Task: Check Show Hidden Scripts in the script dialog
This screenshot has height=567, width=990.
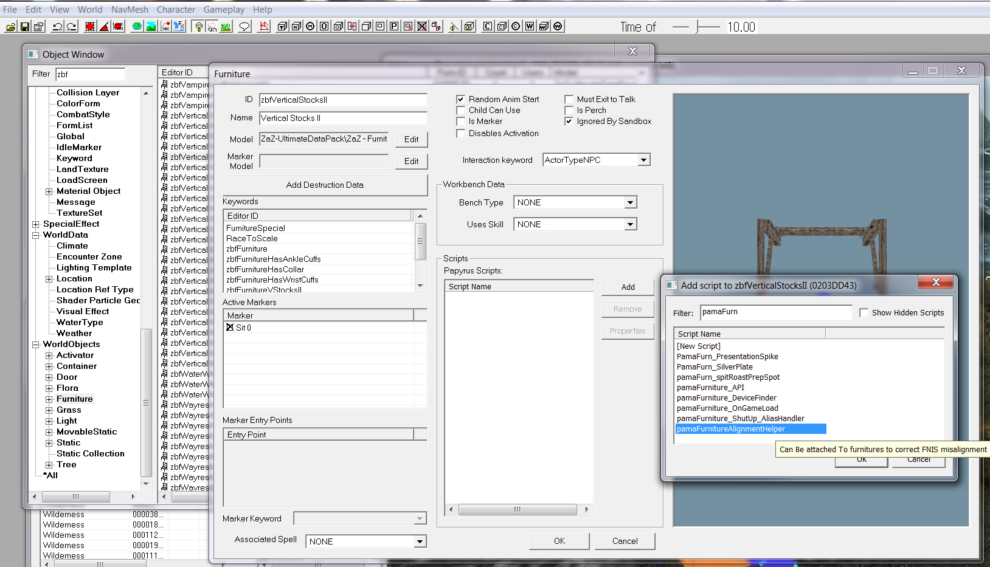Action: pos(864,312)
